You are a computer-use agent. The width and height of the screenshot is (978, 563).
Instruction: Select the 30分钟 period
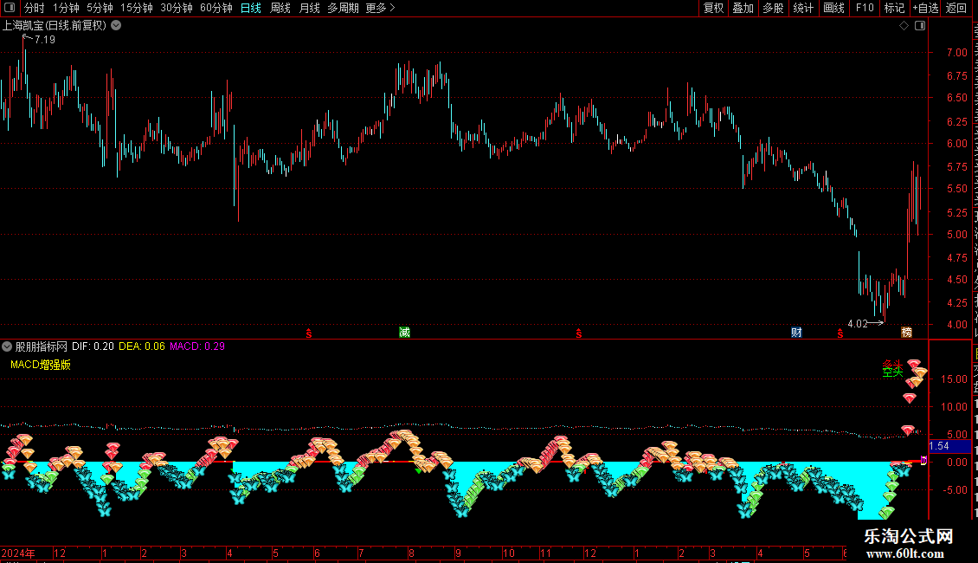(x=177, y=8)
